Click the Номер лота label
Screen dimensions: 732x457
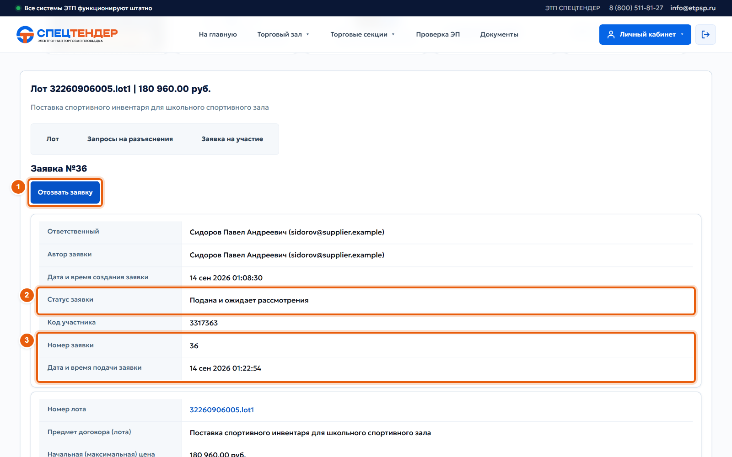pyautogui.click(x=67, y=409)
